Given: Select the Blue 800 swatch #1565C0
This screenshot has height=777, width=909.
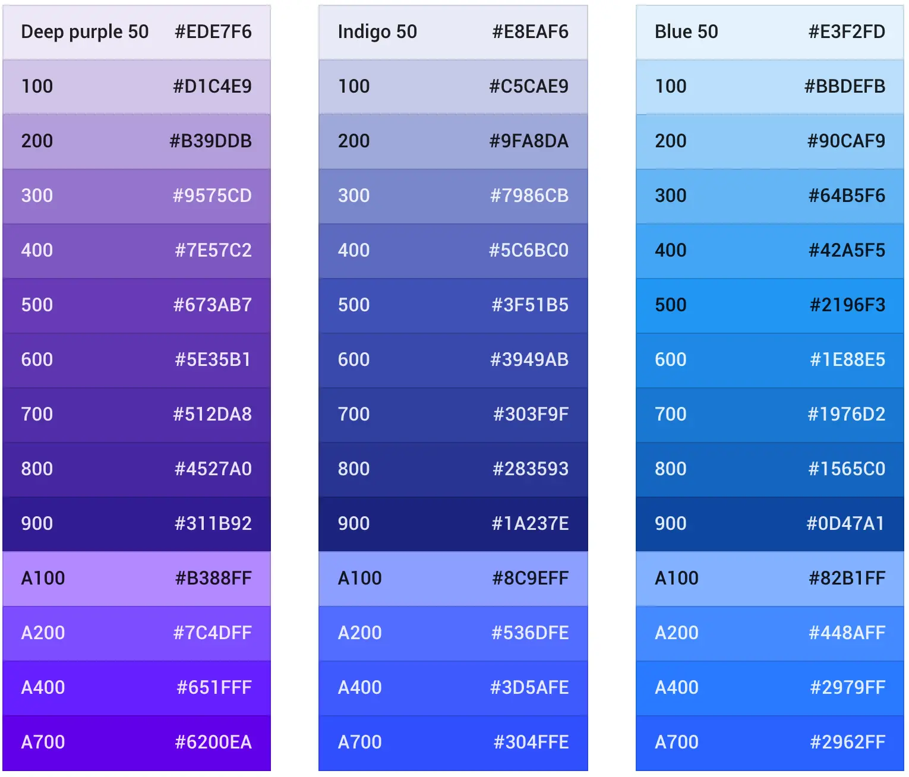Looking at the screenshot, I should 770,469.
